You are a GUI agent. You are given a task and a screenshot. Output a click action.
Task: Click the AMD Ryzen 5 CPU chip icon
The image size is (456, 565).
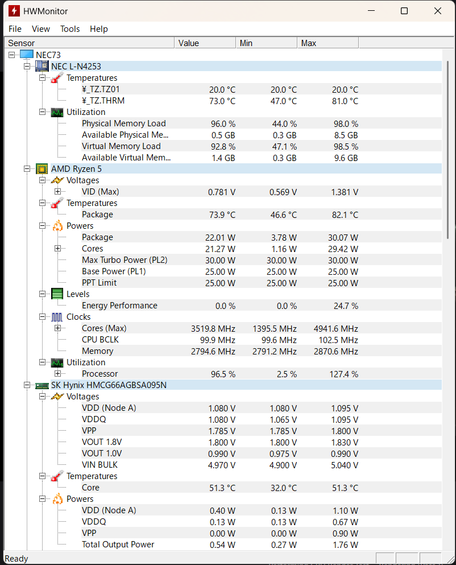coord(42,168)
